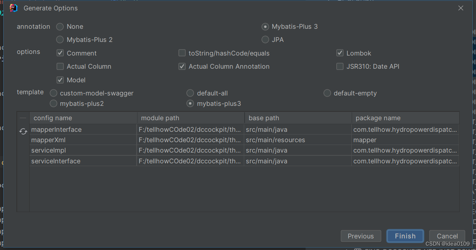Viewport: 476px width, 250px height.
Task: Choose the custom-model-swagger template
Action: 53,93
